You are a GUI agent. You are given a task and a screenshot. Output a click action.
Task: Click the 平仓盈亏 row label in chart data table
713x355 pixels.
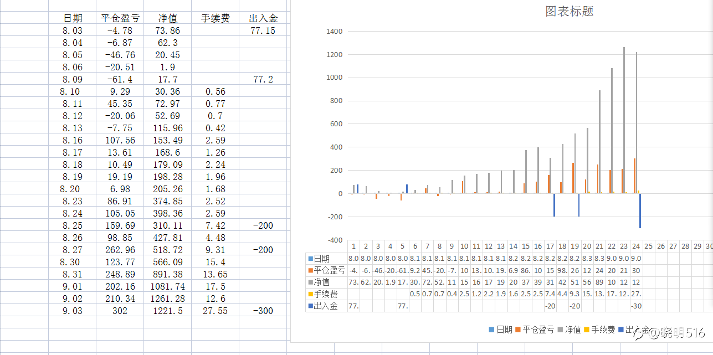pos(326,270)
